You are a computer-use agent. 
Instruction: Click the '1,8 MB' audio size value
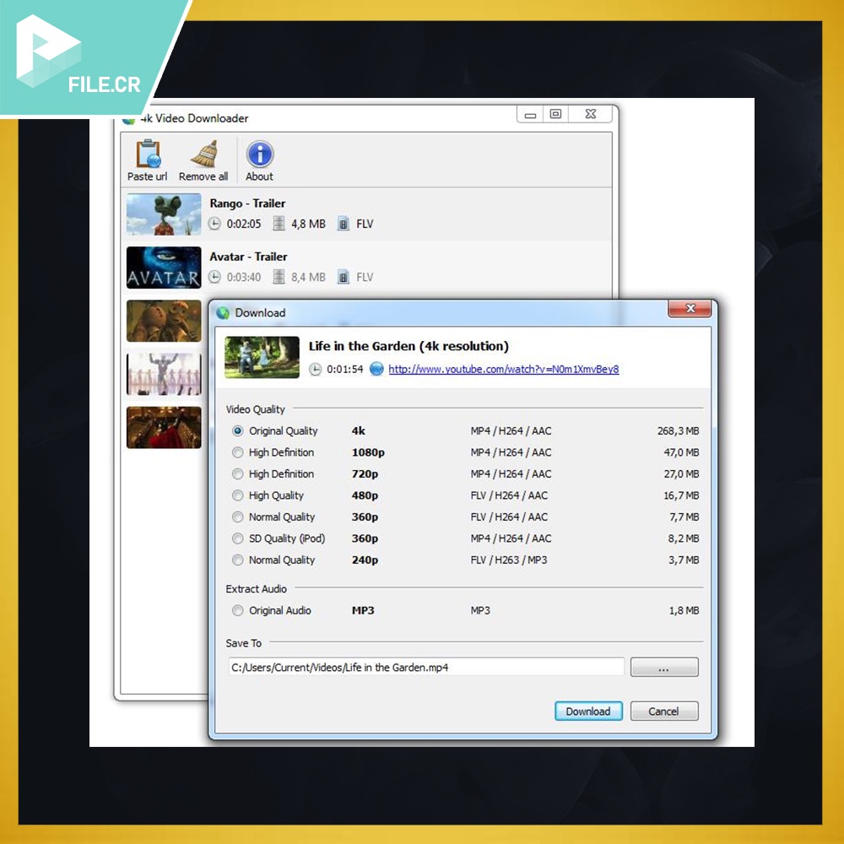pyautogui.click(x=684, y=611)
